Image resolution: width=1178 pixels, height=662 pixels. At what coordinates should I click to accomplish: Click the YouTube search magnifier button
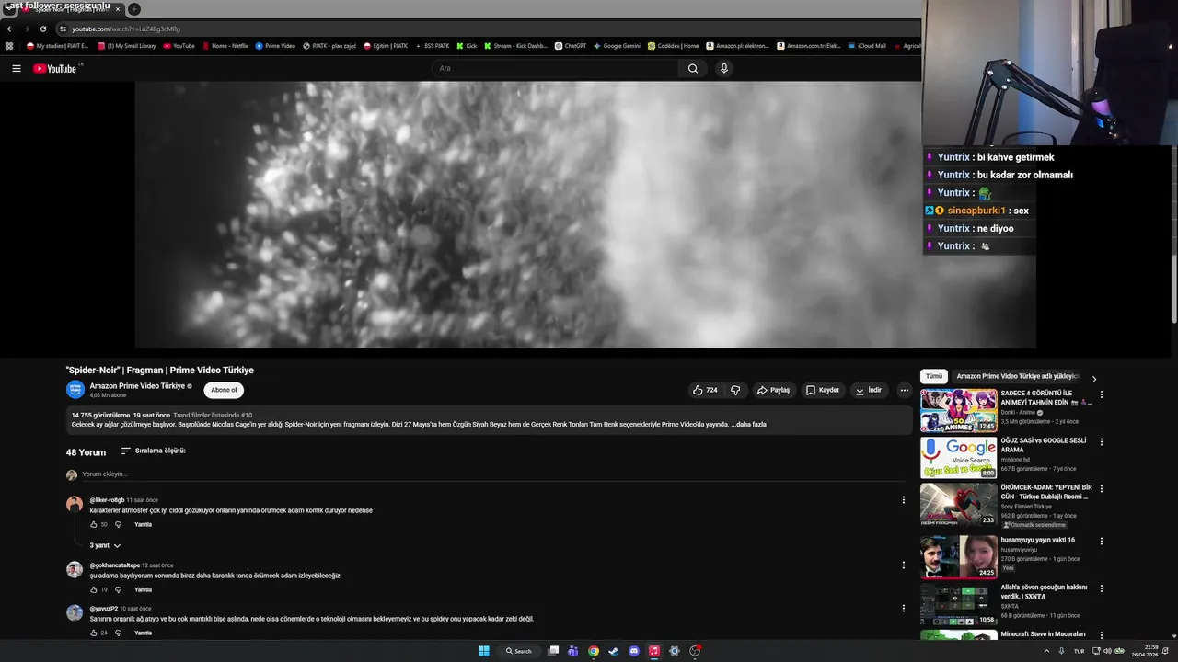click(693, 68)
